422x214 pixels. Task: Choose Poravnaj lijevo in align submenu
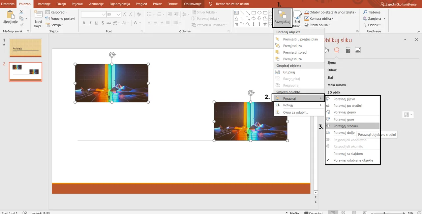pyautogui.click(x=352, y=99)
